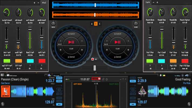This screenshot has height=108, width=192.
Task: Click the orange waveform position marker
Action: (95, 15)
